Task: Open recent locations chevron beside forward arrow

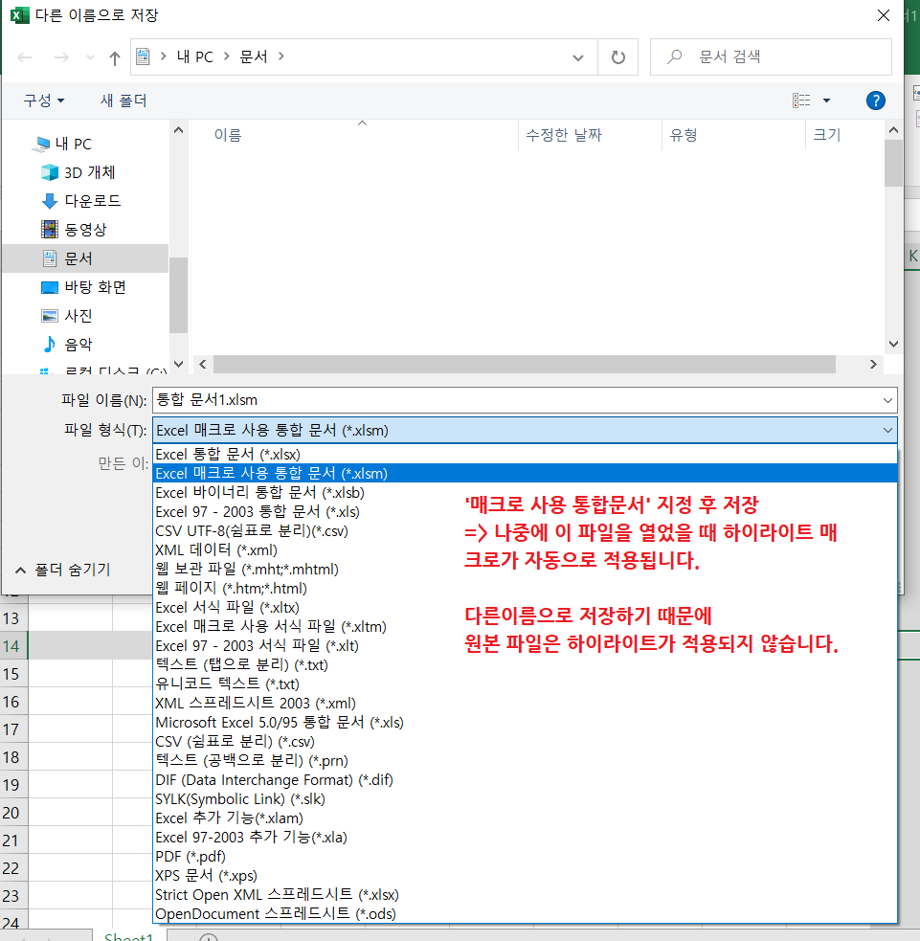Action: point(91,57)
